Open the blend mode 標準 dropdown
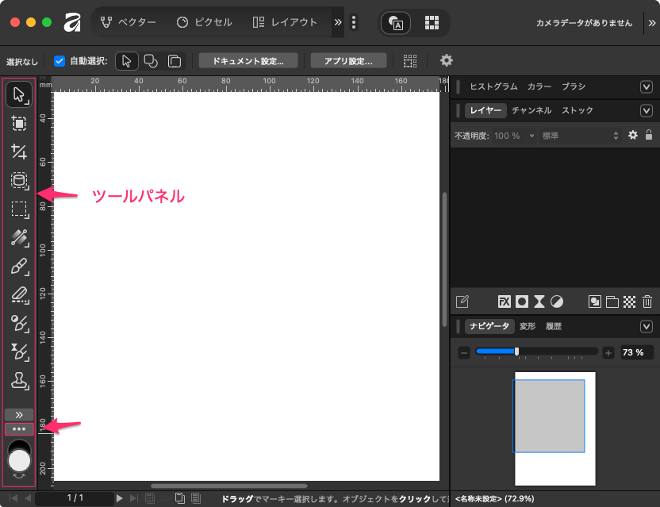This screenshot has height=507, width=660. pyautogui.click(x=579, y=136)
